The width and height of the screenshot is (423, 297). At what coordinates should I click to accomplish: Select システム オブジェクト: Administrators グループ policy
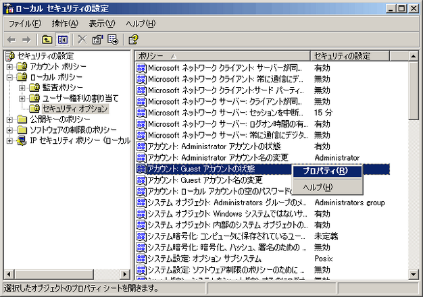point(227,202)
